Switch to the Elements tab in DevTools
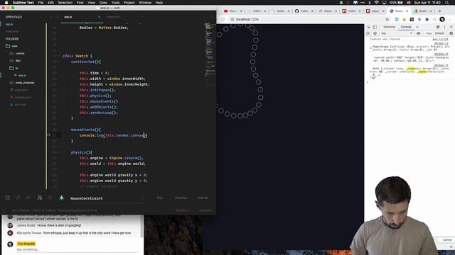Image resolution: width=455 pixels, height=255 pixels. pyautogui.click(x=389, y=27)
